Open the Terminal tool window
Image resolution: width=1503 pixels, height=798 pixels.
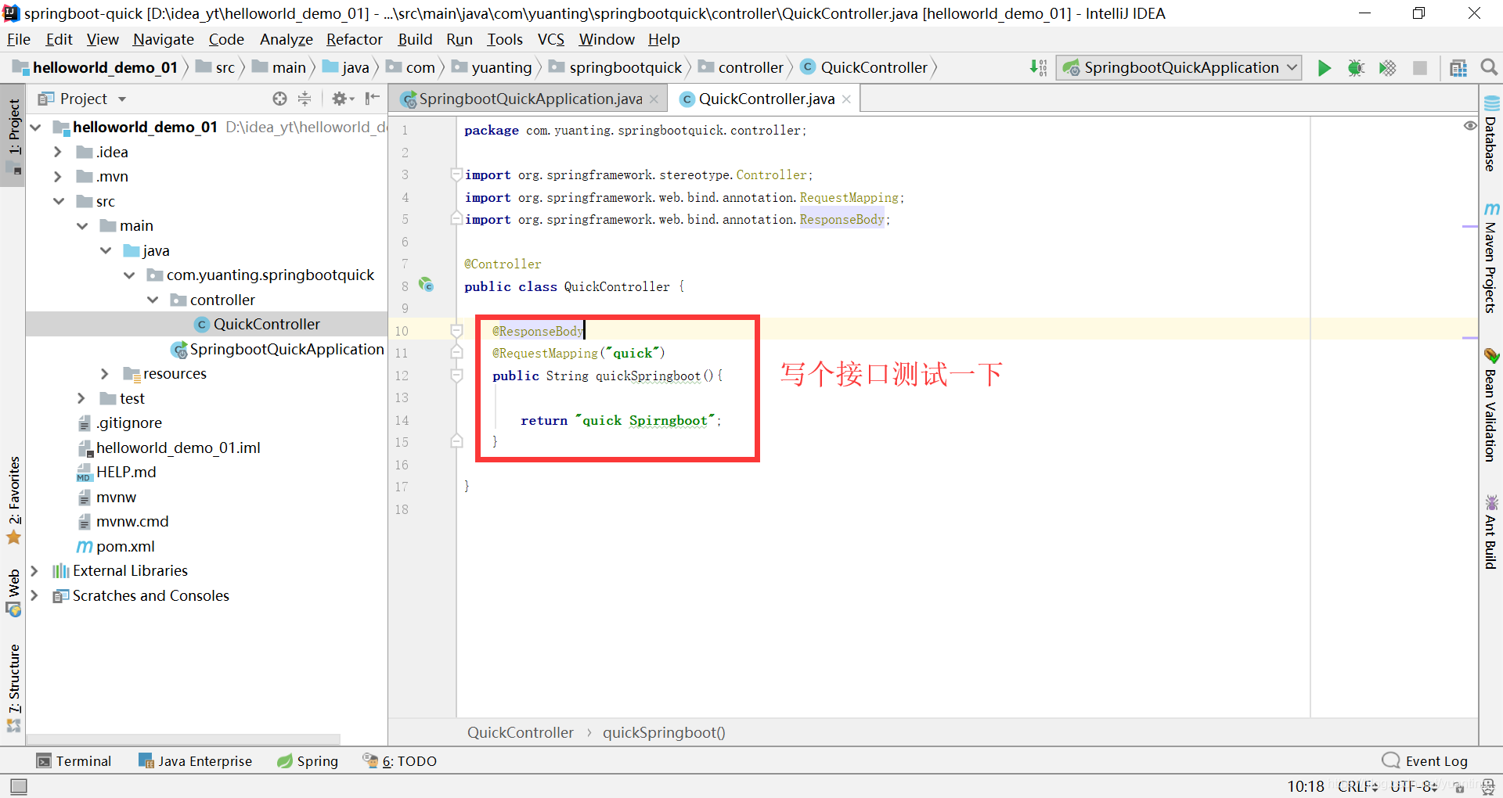74,761
